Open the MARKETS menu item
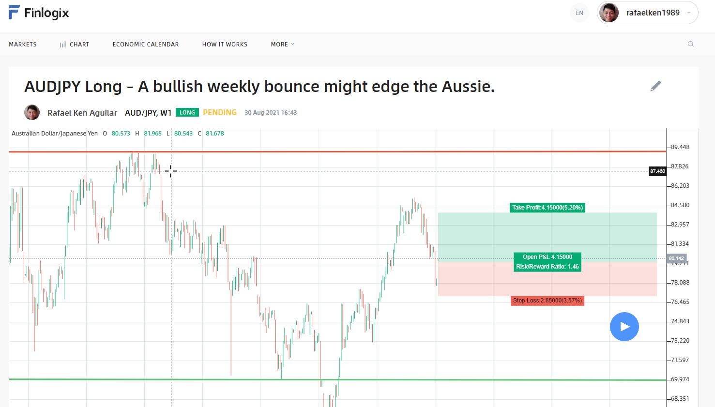The width and height of the screenshot is (715, 407). click(x=23, y=44)
